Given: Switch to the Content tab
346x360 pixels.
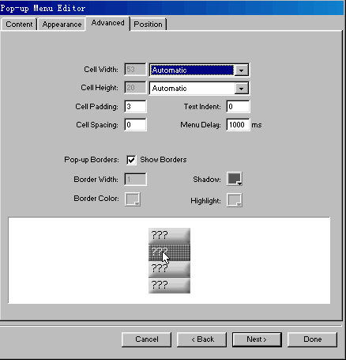Looking at the screenshot, I should point(19,25).
